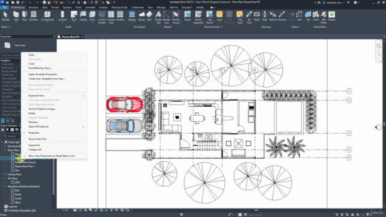Viewport: 386px width, 217px height.
Task: Select the Room tool
Action: [188, 16]
